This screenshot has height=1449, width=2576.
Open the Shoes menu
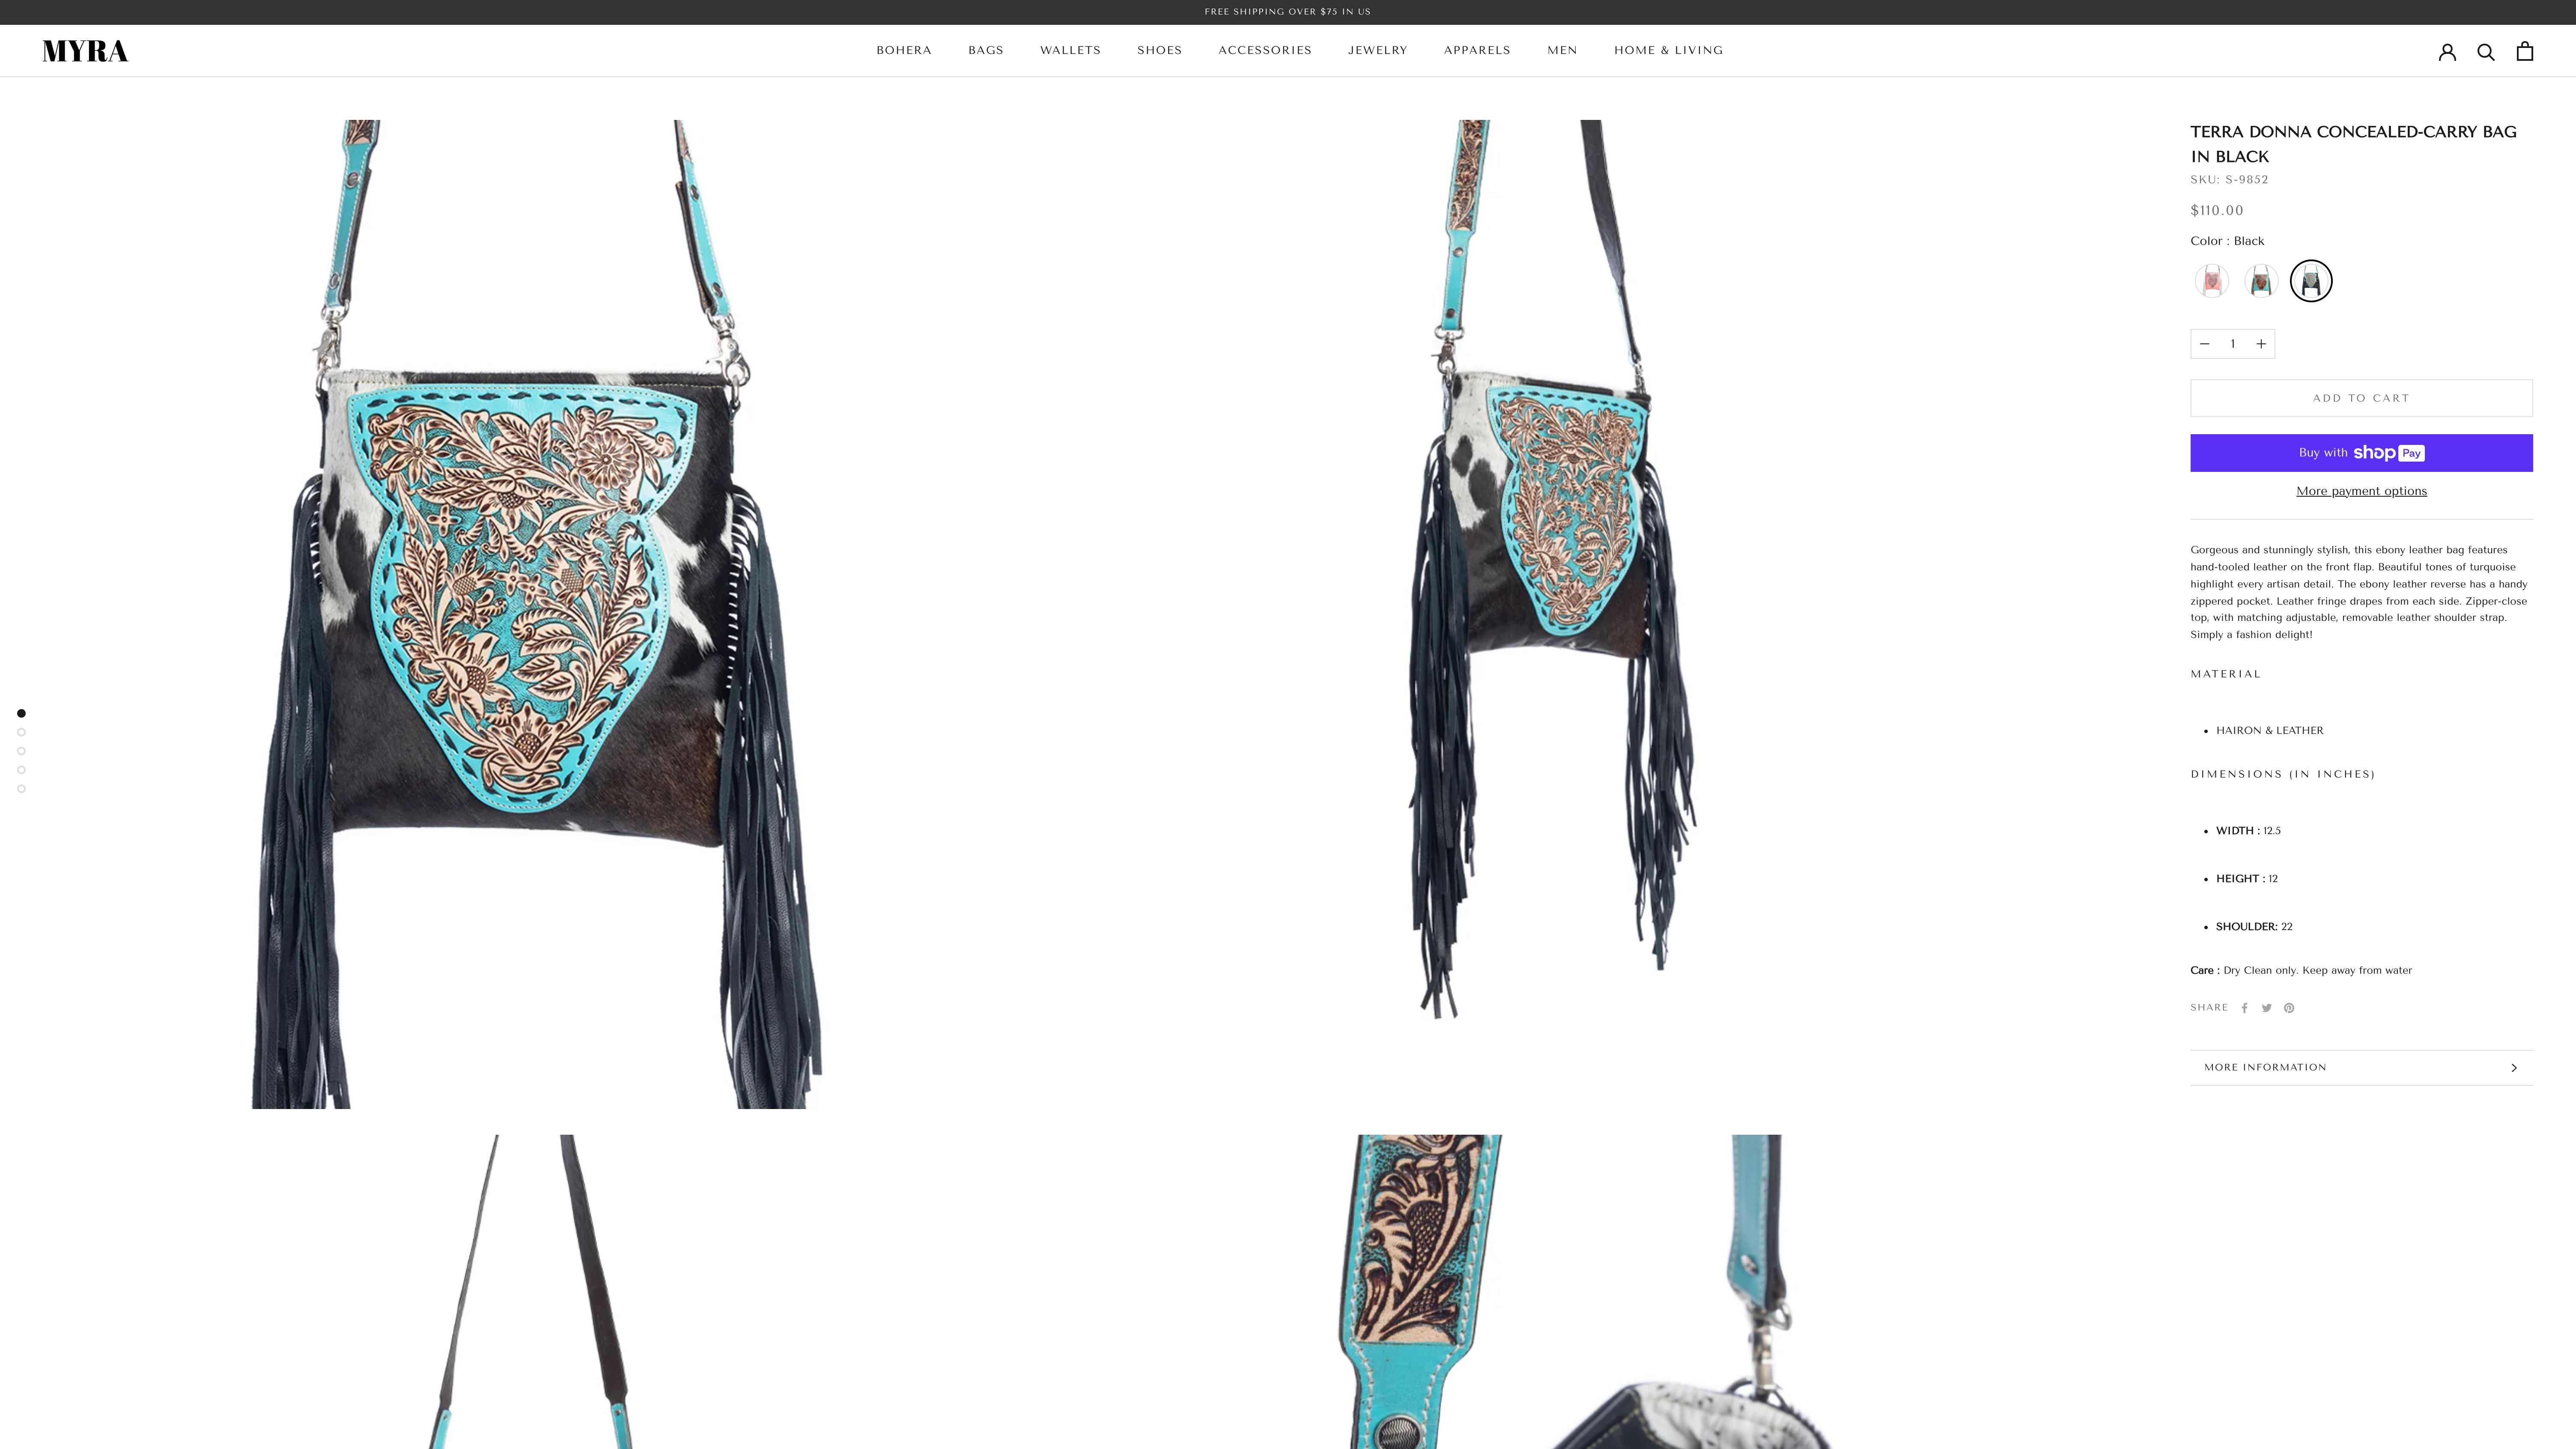click(1159, 50)
